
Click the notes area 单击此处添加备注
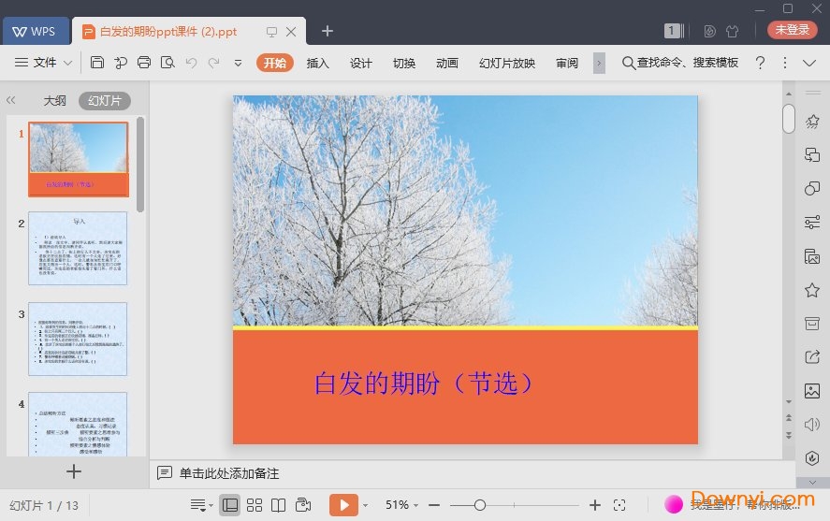[x=229, y=473]
